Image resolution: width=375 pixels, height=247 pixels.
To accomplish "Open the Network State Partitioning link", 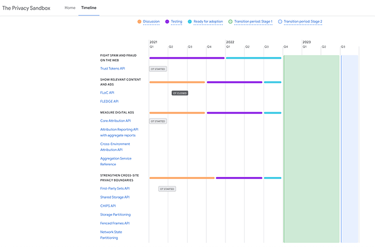I will 111,235.
